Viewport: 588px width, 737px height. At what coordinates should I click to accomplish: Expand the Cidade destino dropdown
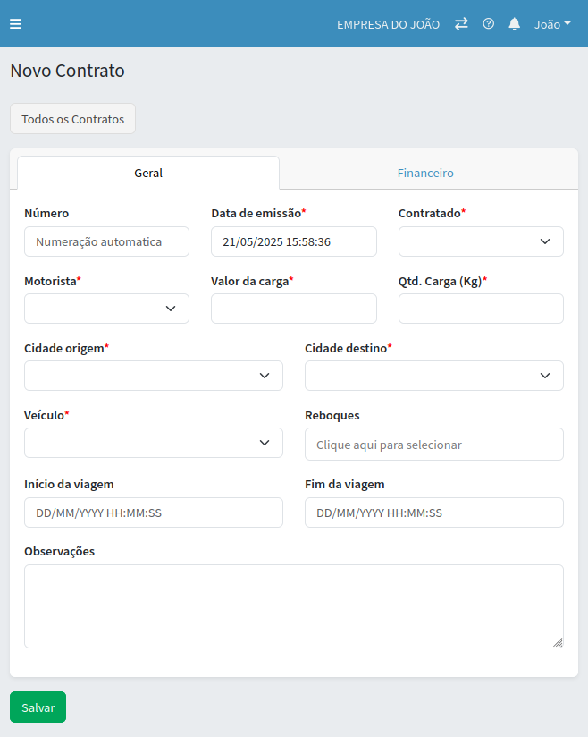point(434,376)
